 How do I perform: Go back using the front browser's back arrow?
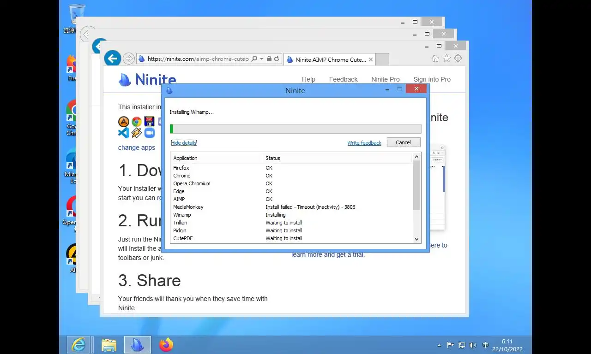point(113,59)
